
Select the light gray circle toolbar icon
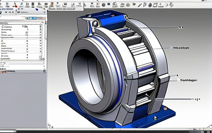(128, 5)
